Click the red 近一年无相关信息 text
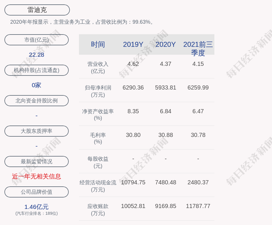The width and height of the screenshot is (272, 225). pyautogui.click(x=37, y=176)
